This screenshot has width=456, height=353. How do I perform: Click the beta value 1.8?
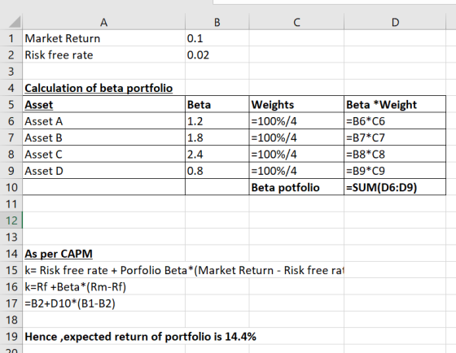(x=217, y=137)
